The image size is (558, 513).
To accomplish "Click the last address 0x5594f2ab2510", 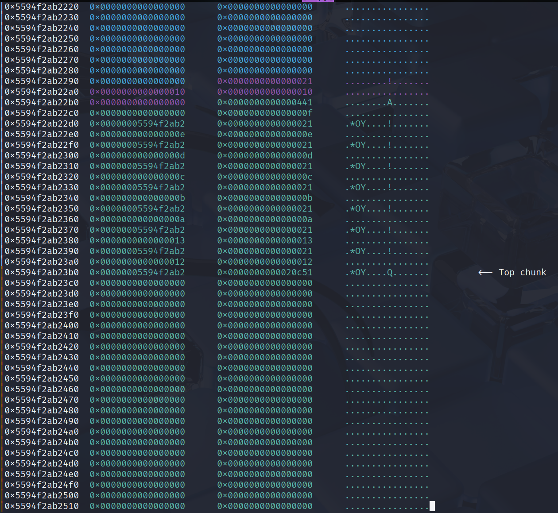I will pos(42,506).
